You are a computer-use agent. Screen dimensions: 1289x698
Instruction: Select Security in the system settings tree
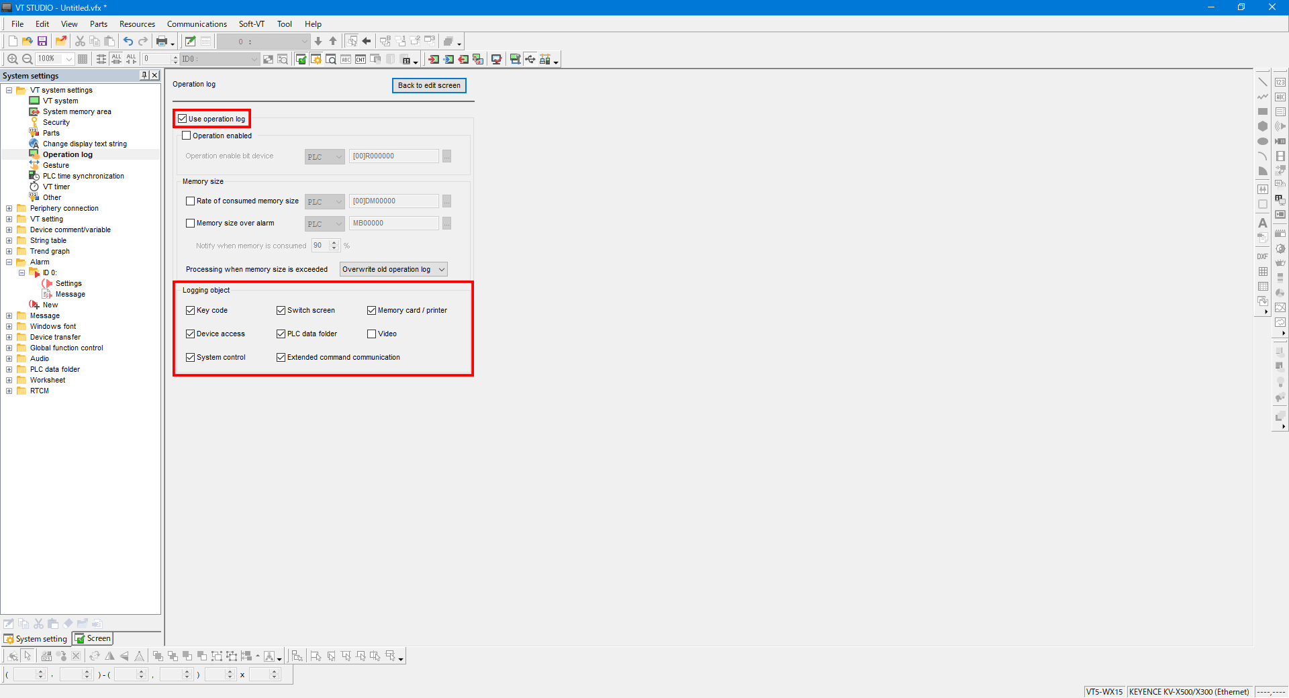56,122
